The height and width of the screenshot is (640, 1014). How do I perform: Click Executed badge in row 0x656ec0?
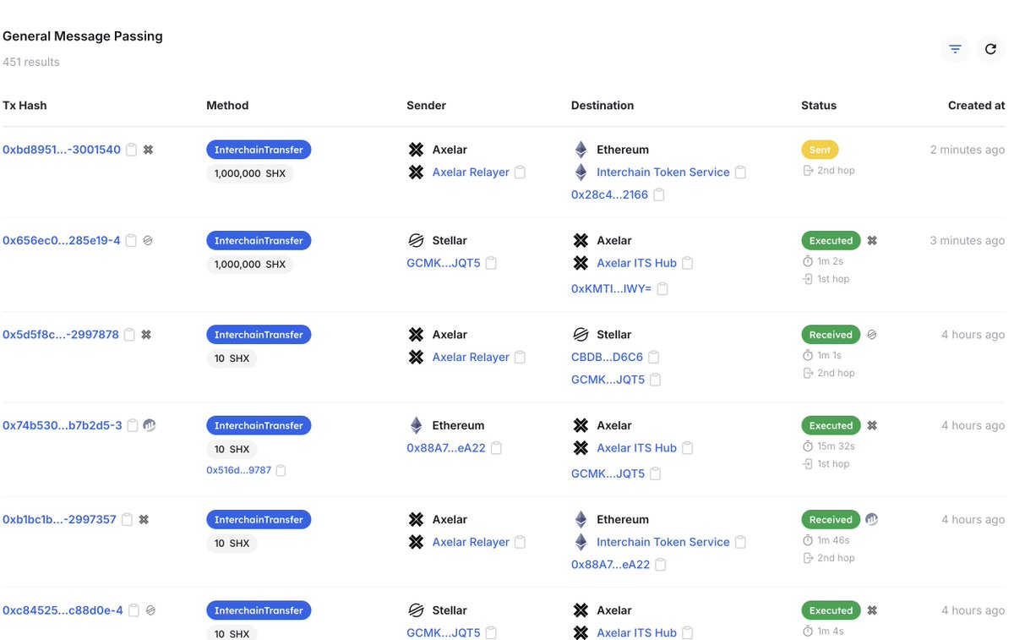(x=831, y=241)
